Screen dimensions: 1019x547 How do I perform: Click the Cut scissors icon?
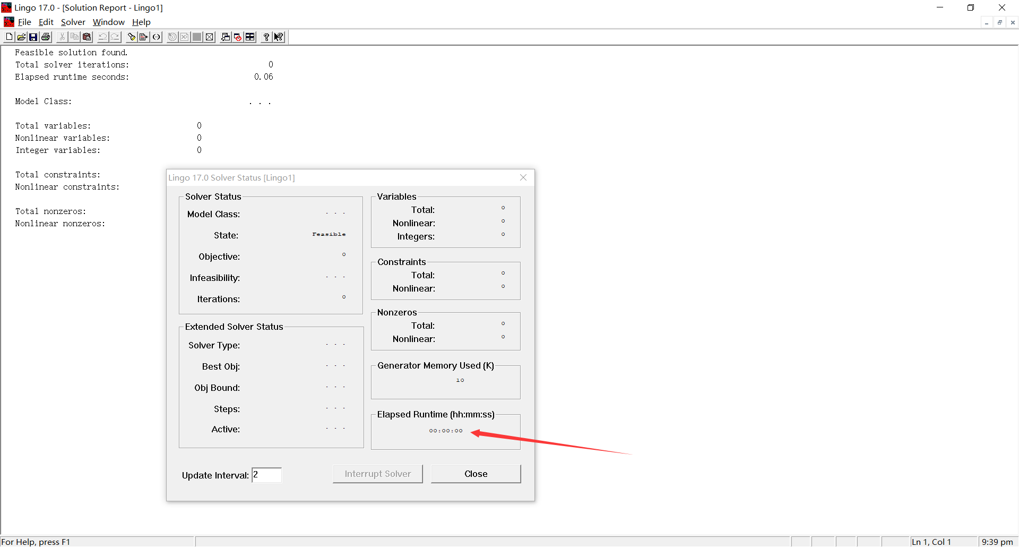pyautogui.click(x=62, y=37)
